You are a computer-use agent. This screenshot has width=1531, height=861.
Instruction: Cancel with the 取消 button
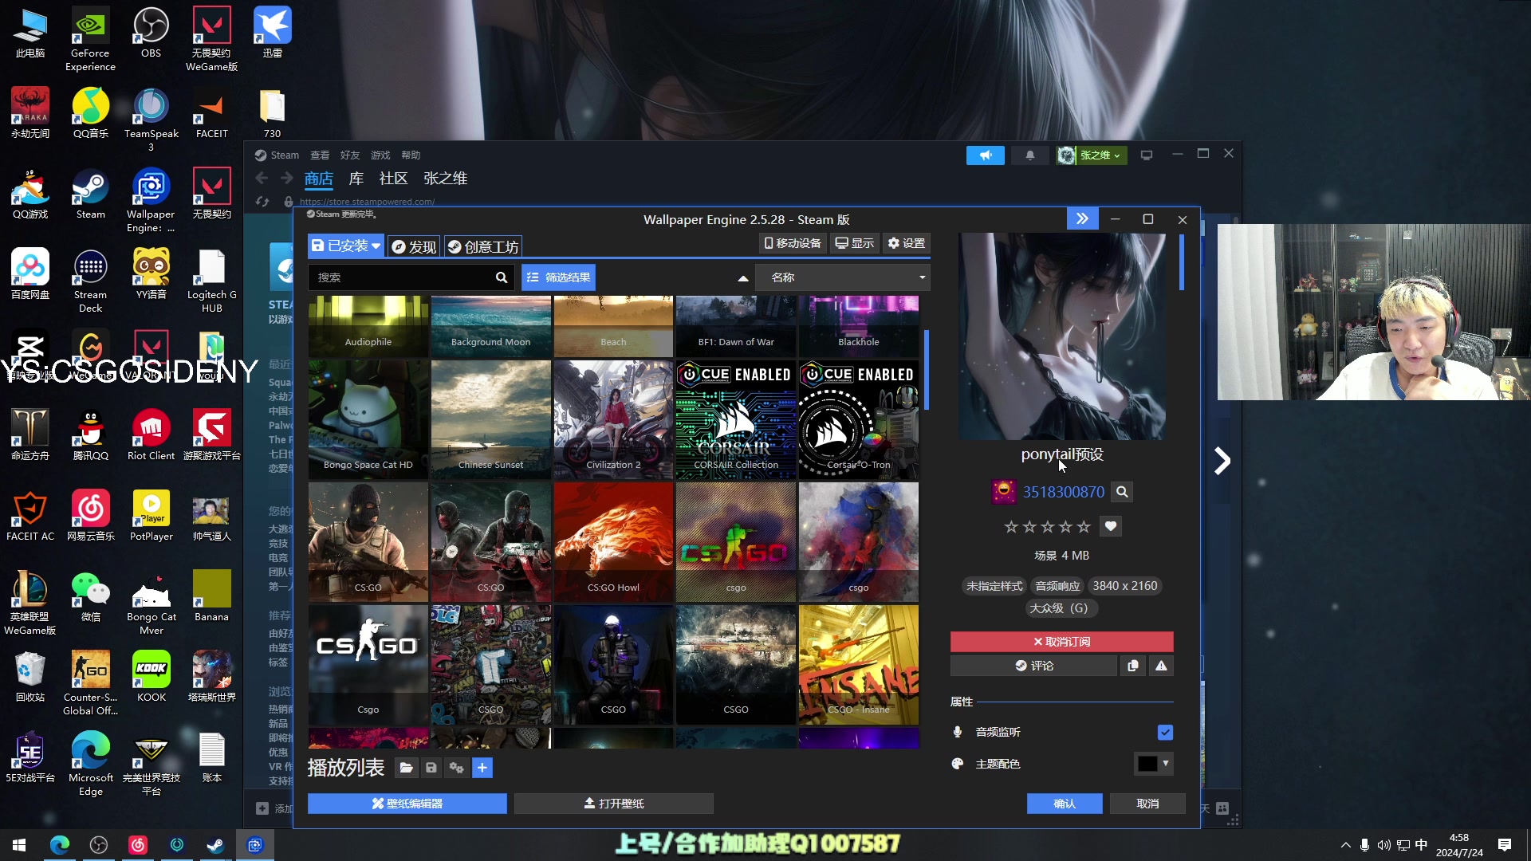[1147, 804]
